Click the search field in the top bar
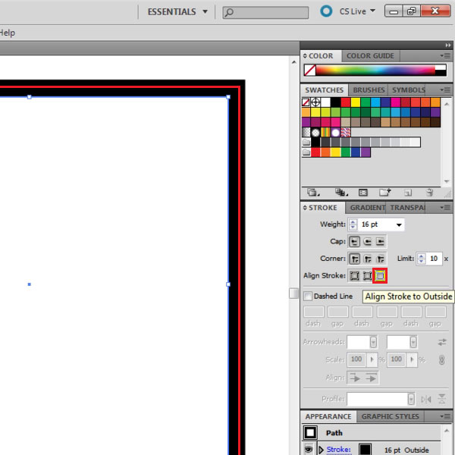 (265, 12)
